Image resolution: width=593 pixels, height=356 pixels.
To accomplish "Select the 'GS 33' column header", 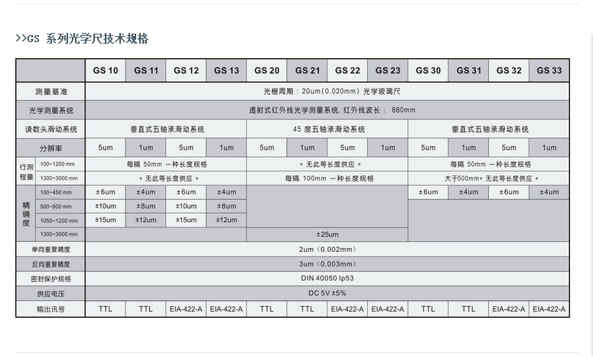I will pos(549,70).
